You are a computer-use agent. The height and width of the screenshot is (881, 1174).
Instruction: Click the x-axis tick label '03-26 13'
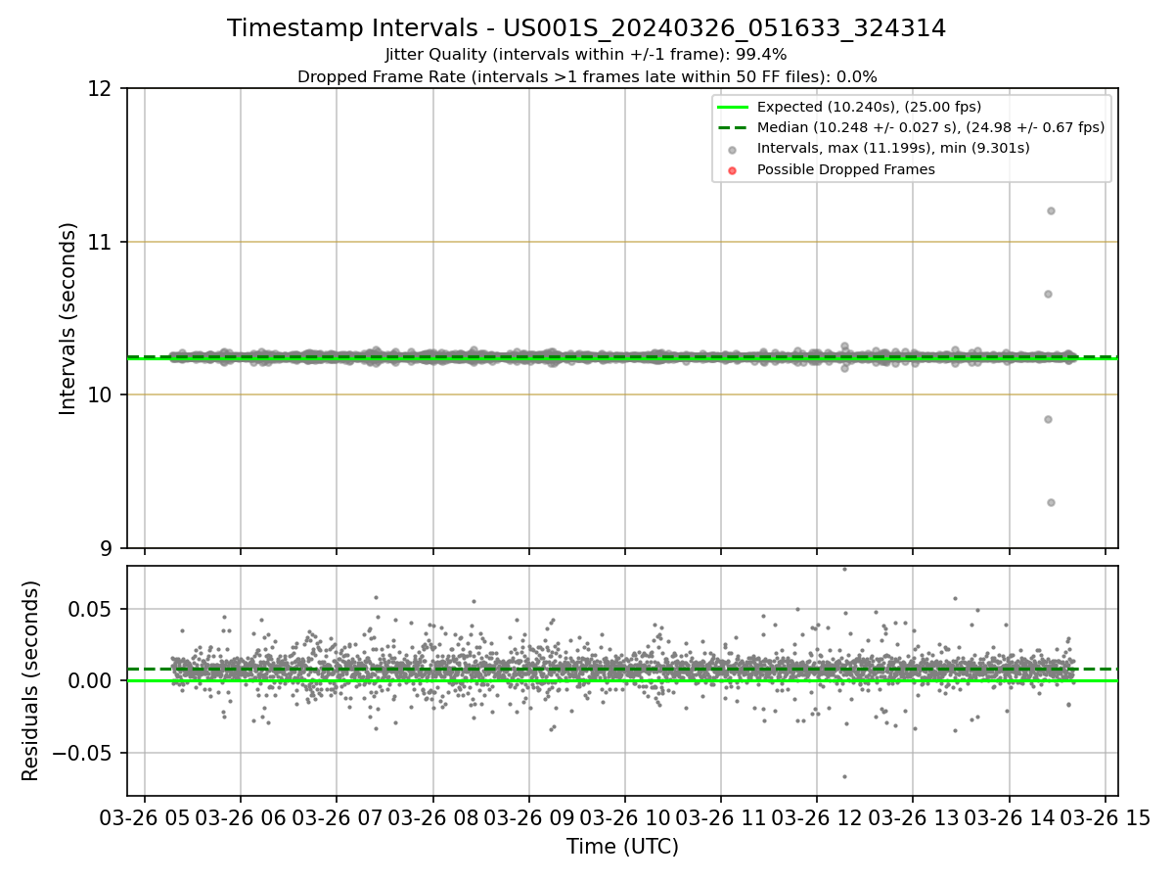[913, 817]
